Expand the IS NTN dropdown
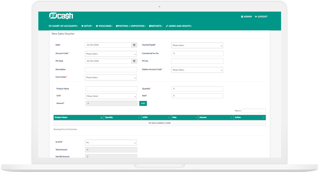This screenshot has width=319, height=172. [111, 143]
